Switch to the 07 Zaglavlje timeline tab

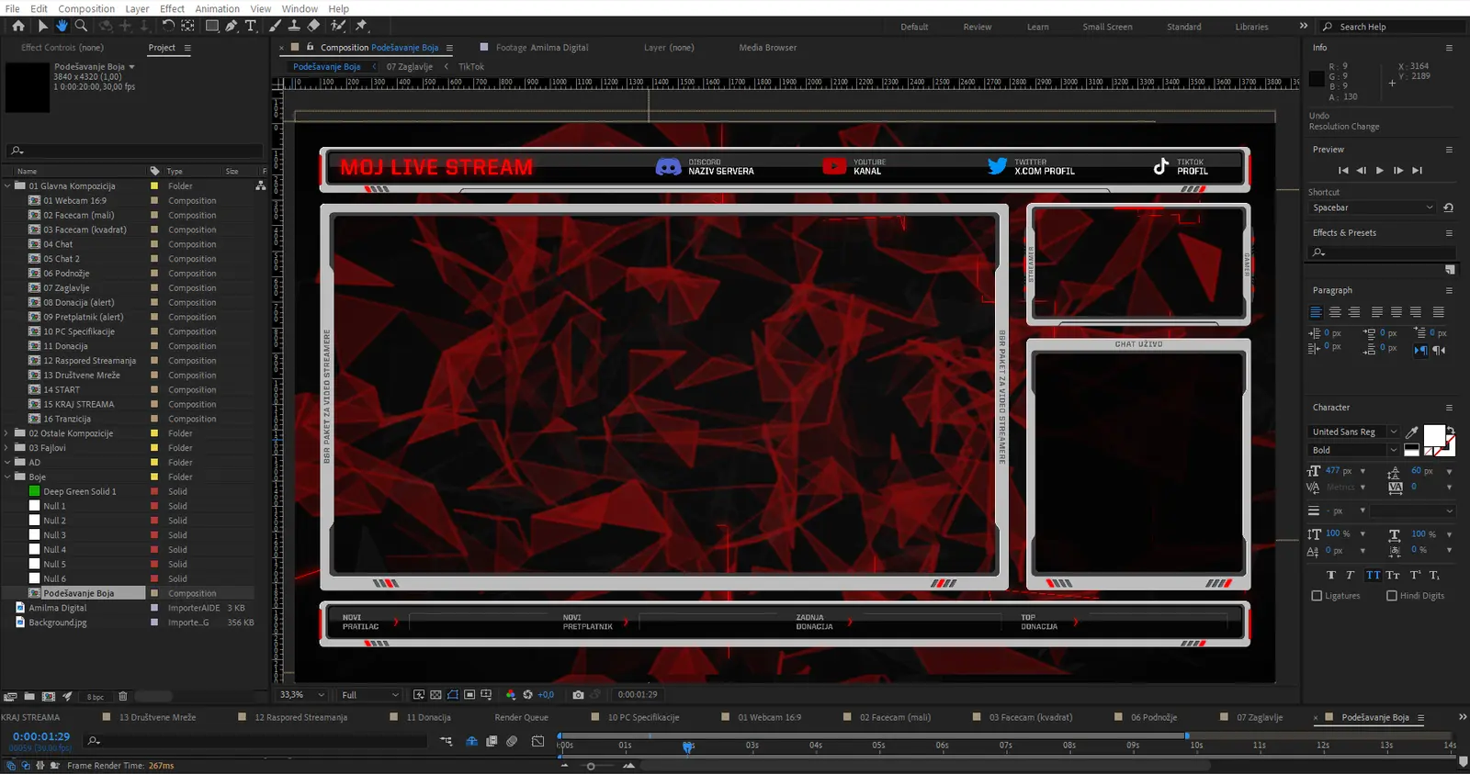(1259, 717)
